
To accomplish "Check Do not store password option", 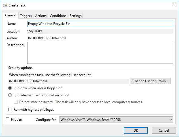I will click(16, 102).
